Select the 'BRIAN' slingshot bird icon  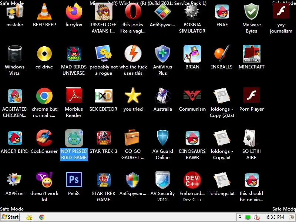tap(192, 54)
